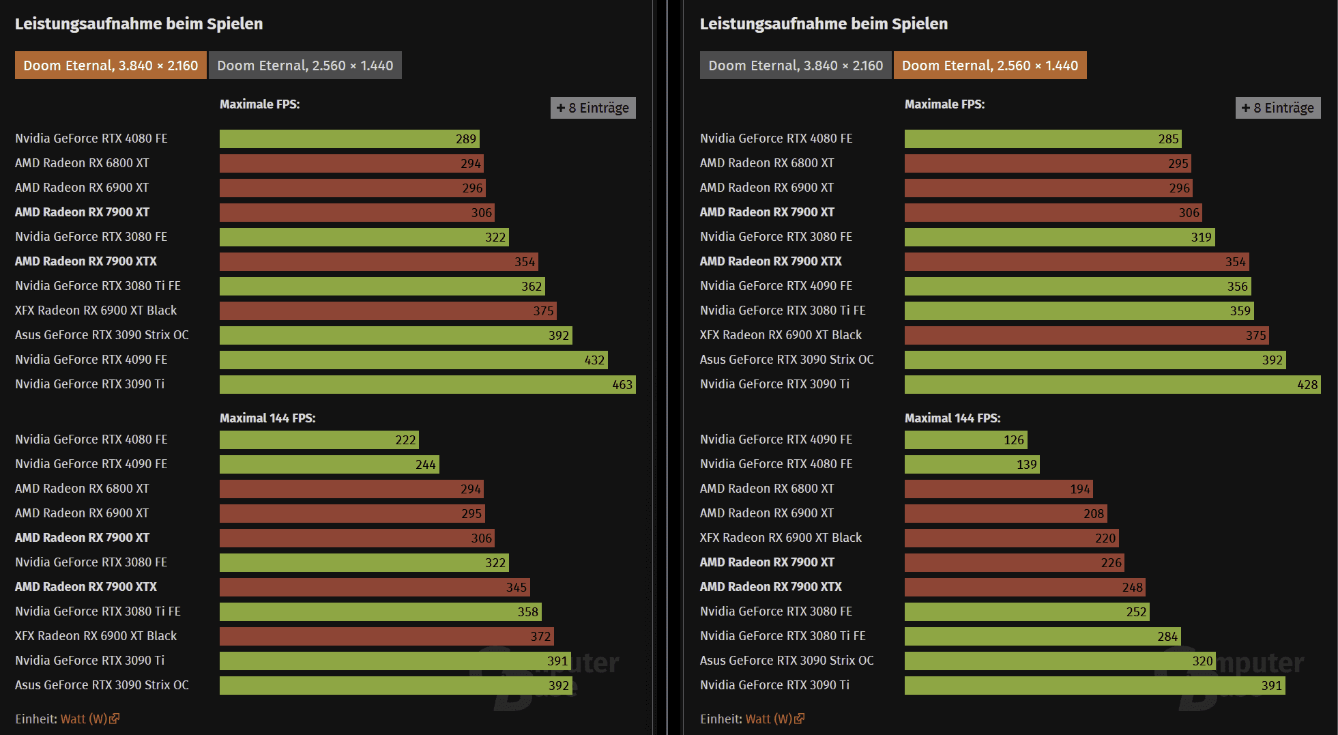Click the 208 bar for RX 6900 XT, right chart
The image size is (1338, 735).
[1006, 513]
